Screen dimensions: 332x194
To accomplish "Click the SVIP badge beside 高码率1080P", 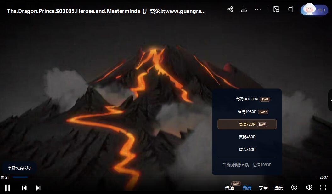I will [x=265, y=99].
